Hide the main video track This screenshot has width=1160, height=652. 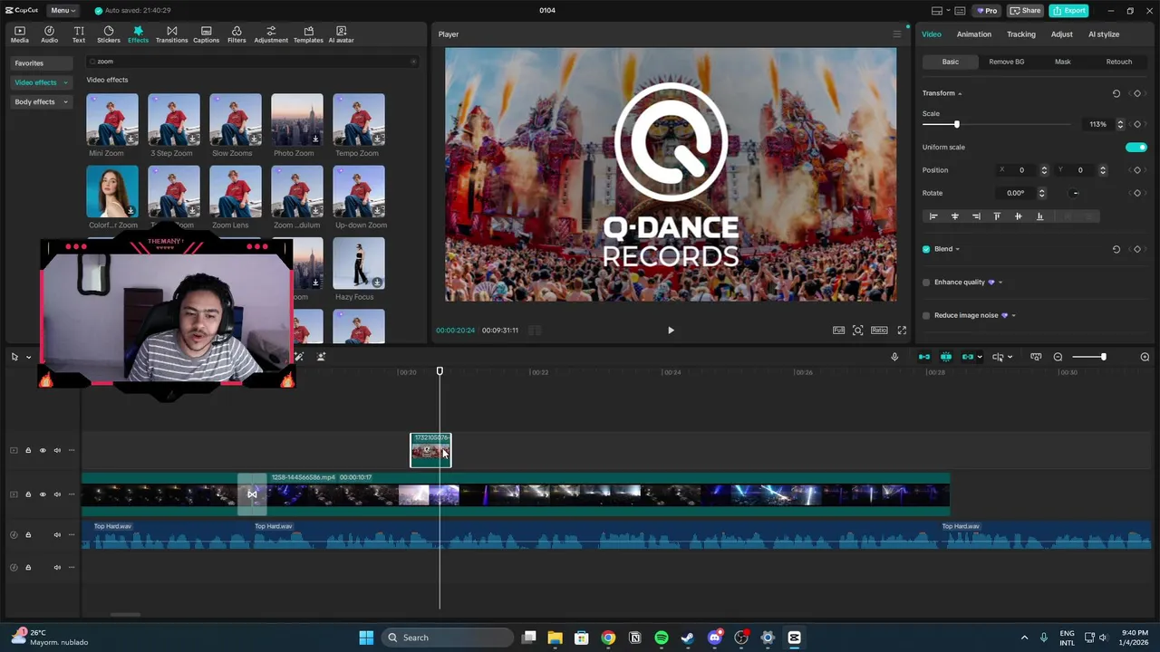point(43,494)
